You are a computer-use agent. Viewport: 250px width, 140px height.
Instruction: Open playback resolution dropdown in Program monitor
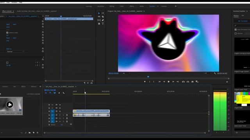(208, 73)
